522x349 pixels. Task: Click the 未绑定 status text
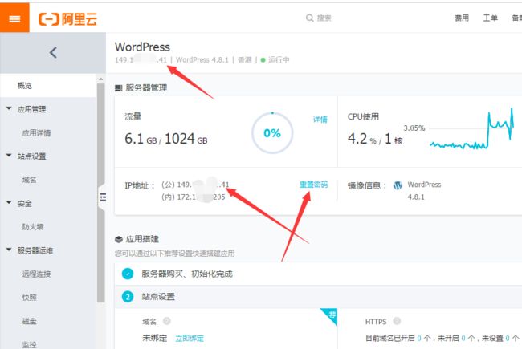tap(154, 339)
